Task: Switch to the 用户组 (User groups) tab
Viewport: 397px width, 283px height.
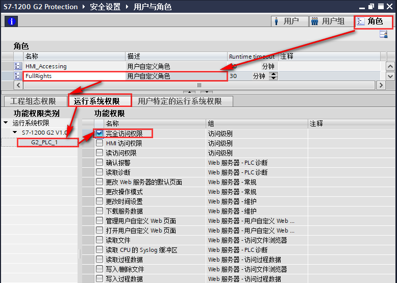Action: pyautogui.click(x=328, y=21)
